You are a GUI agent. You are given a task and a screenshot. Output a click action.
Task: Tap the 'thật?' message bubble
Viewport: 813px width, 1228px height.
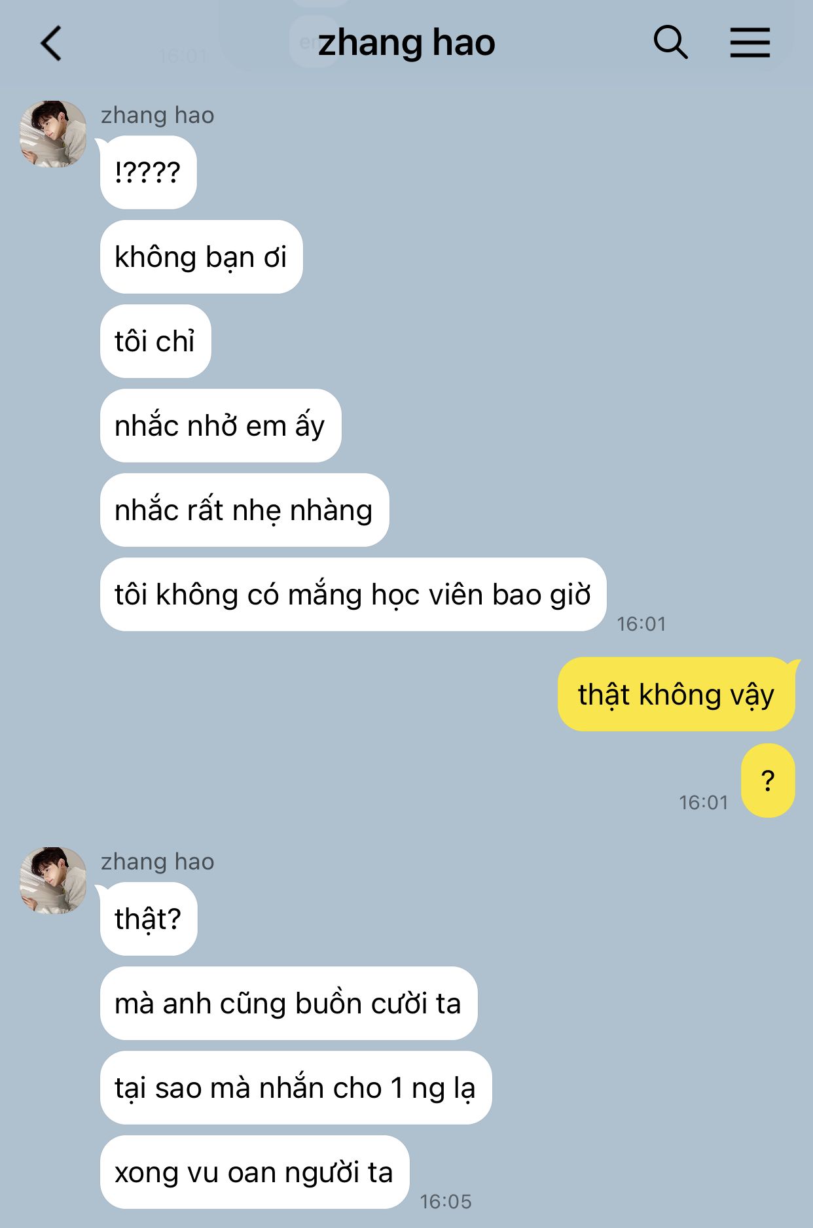coord(148,919)
